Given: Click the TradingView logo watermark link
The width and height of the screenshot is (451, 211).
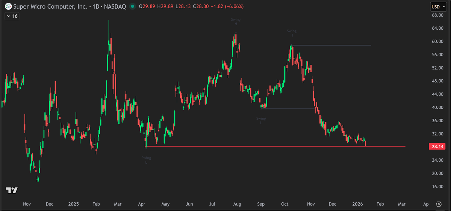Looking at the screenshot, I should [x=12, y=190].
